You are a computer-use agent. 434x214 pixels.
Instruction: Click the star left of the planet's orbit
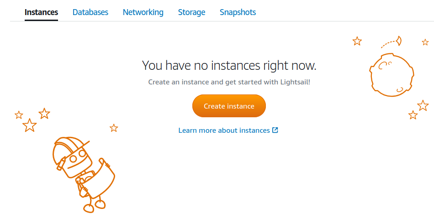(x=357, y=42)
